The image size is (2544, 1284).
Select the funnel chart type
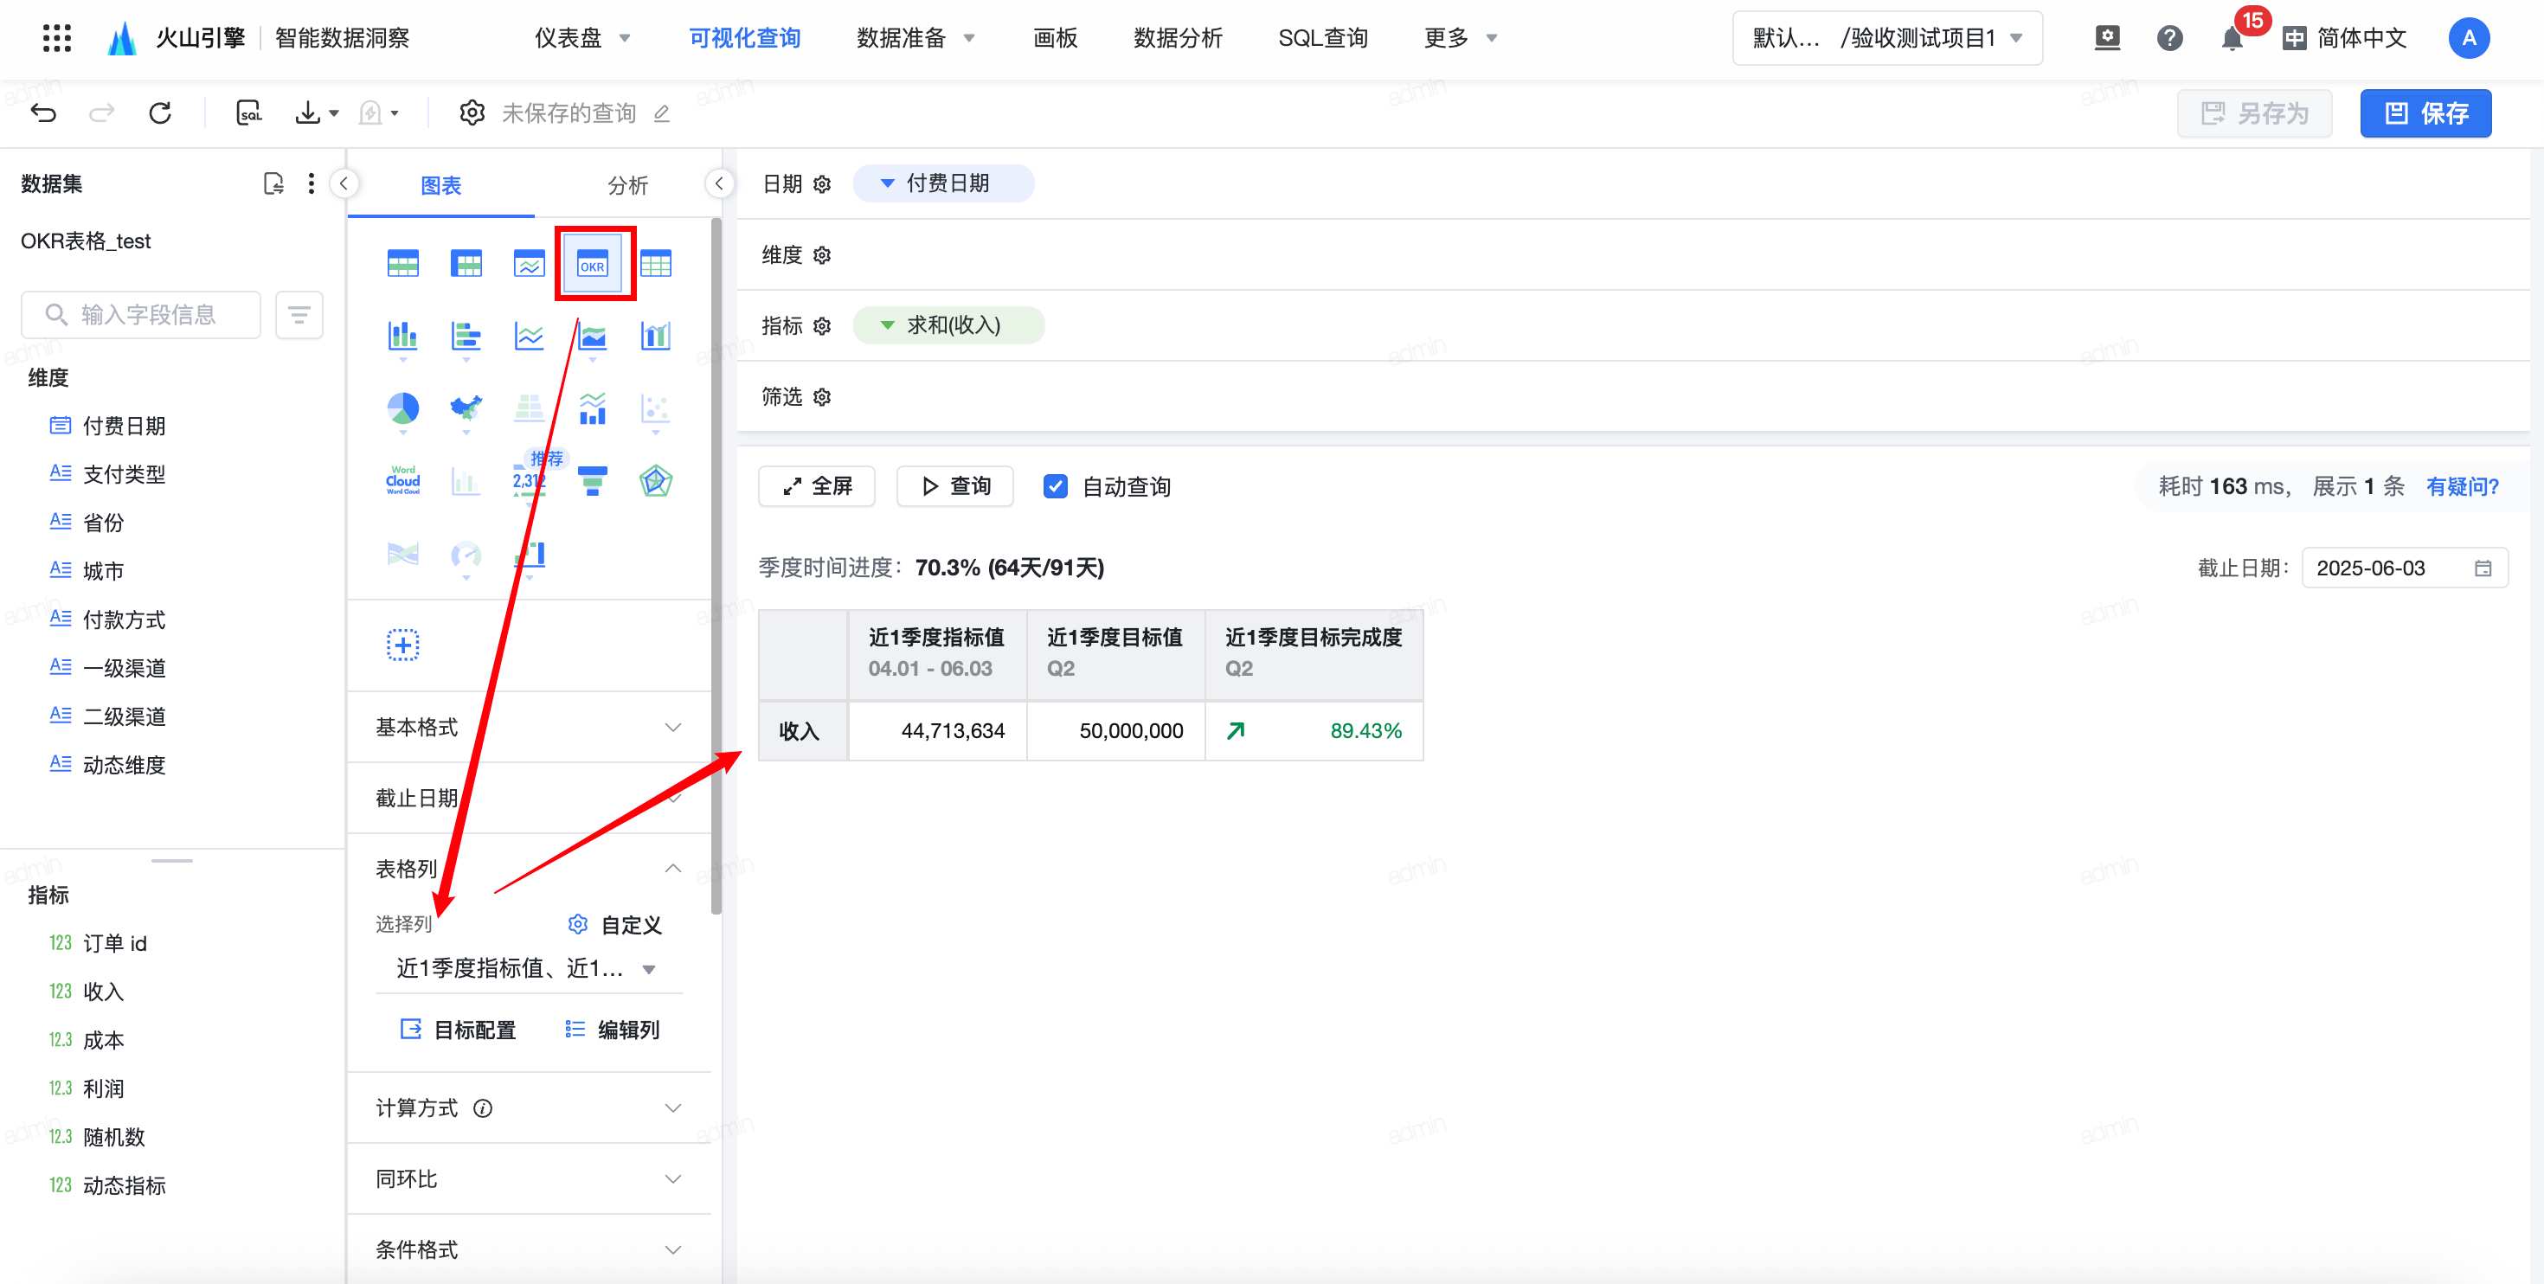593,481
